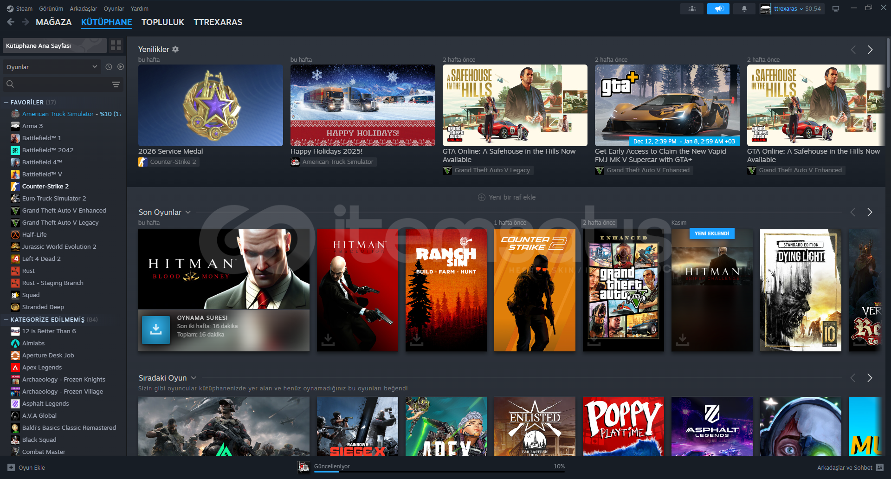Screen dimensions: 891x479
Task: Click the Half-Life sidebar icon
Action: pos(15,234)
